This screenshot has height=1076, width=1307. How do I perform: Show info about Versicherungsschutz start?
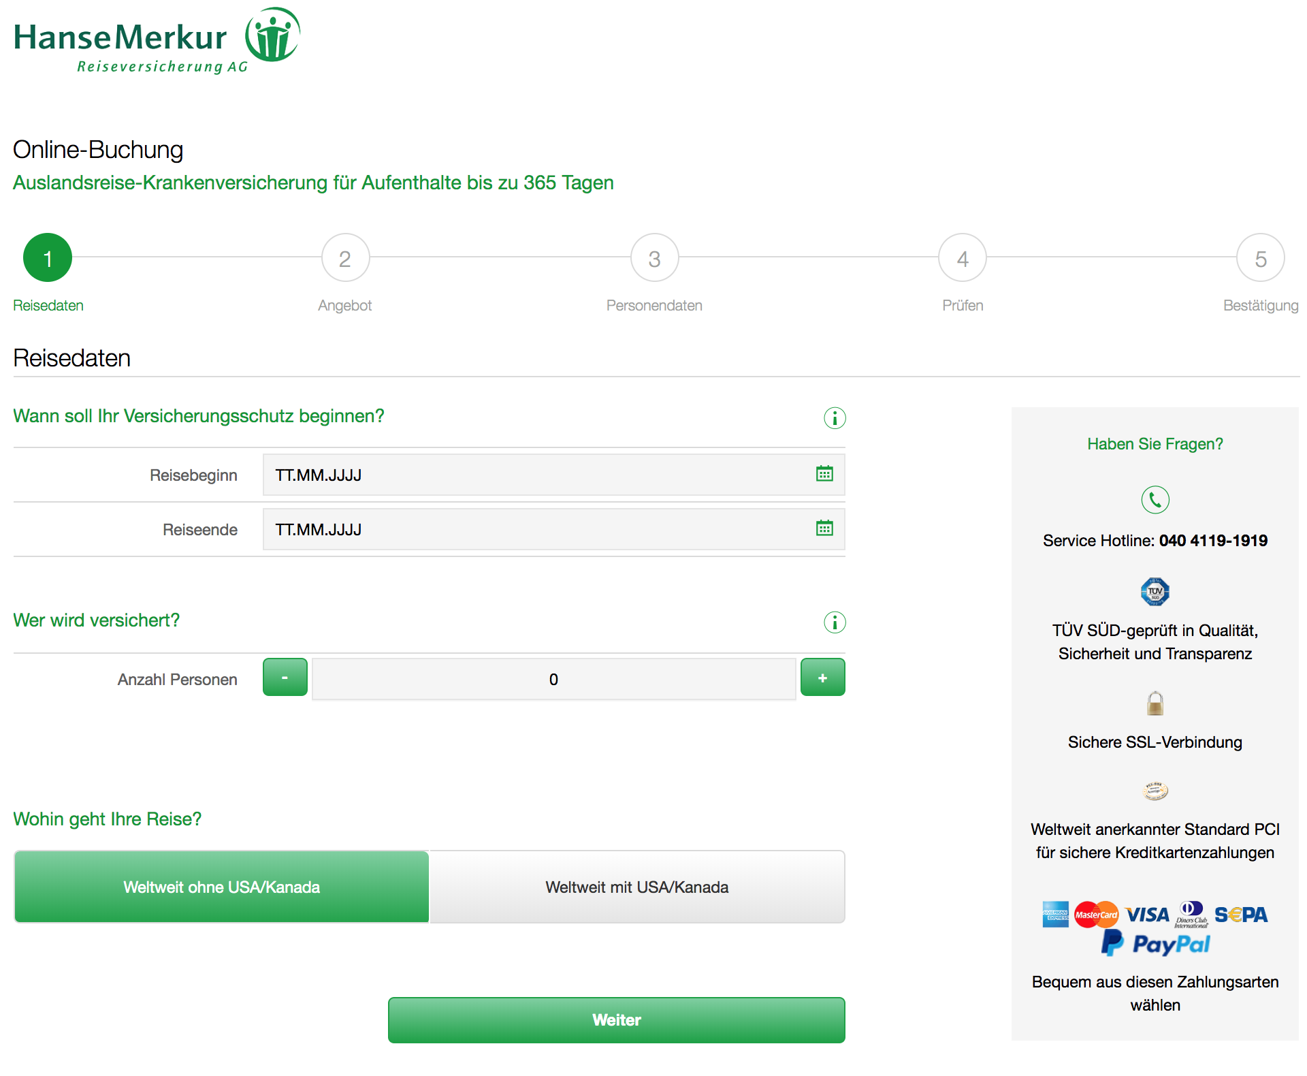point(835,418)
